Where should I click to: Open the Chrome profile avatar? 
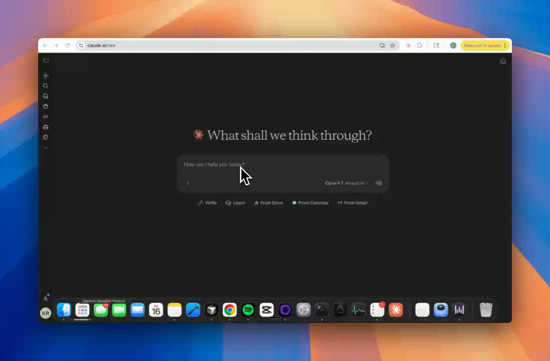453,46
